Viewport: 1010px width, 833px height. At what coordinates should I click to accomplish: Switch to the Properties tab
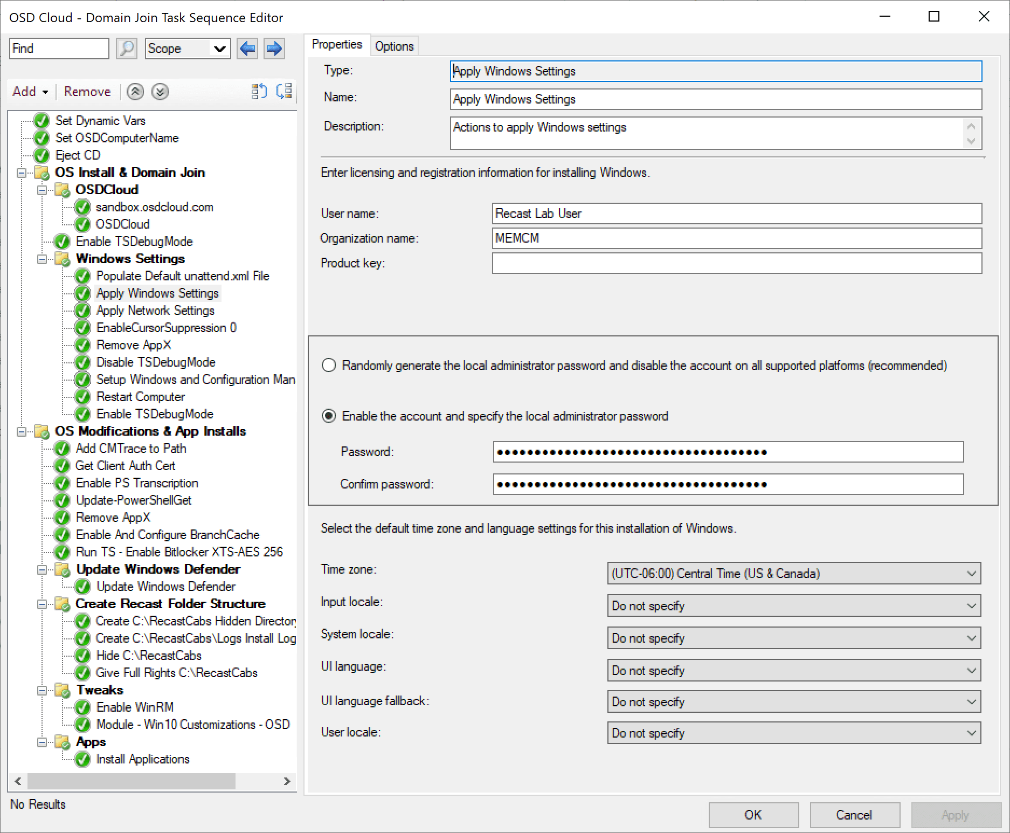336,44
